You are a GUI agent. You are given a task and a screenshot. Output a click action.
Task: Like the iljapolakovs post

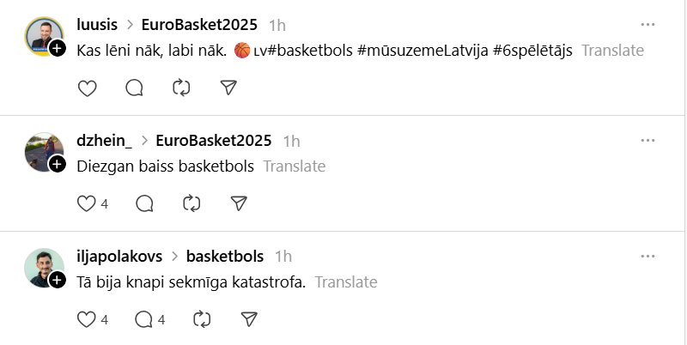87,319
